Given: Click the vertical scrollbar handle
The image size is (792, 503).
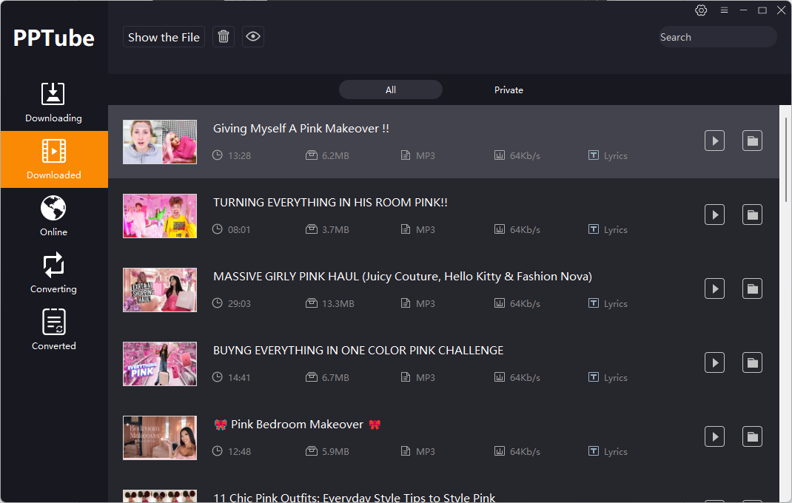Looking at the screenshot, I should [785, 160].
